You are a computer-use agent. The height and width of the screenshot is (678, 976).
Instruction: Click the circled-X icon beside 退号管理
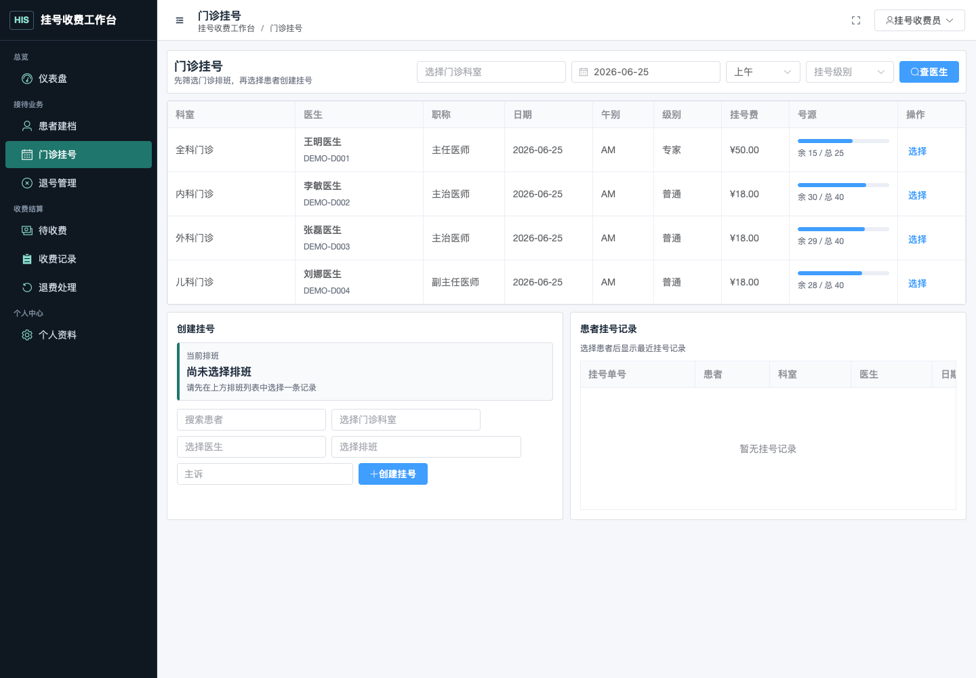pos(27,183)
